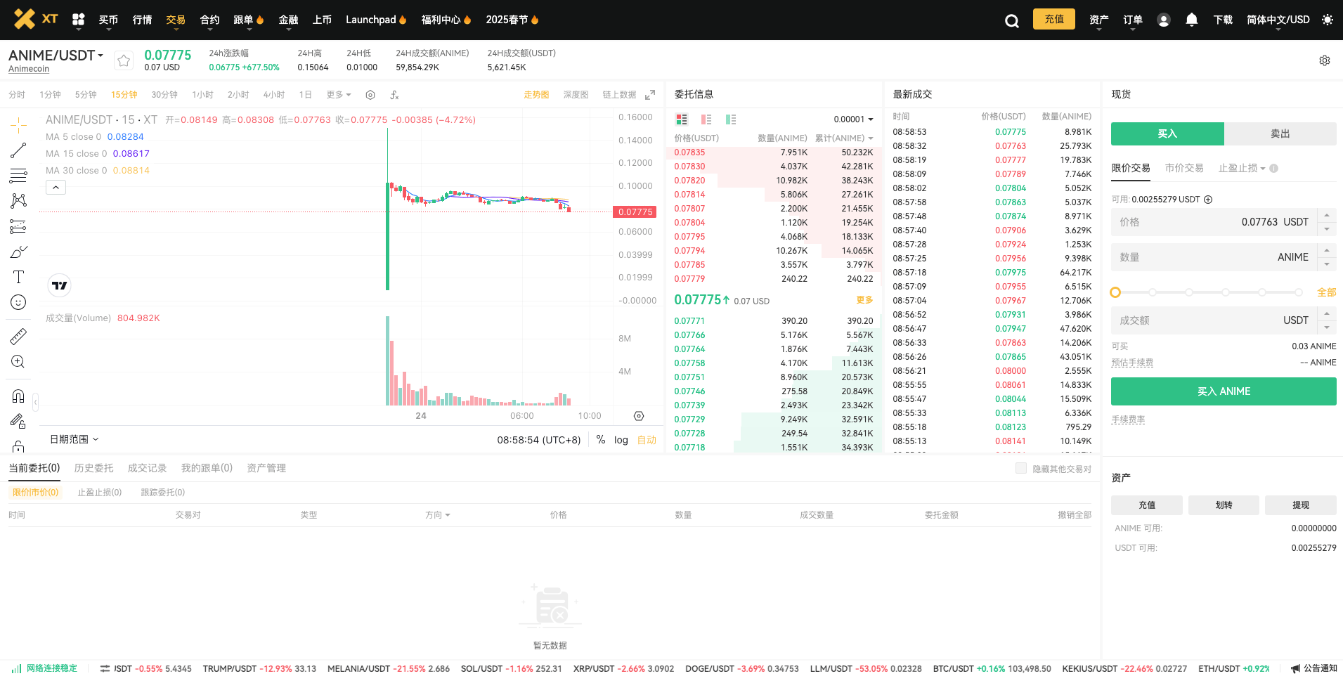
Task: Click the 充值 deposit button in header
Action: pyautogui.click(x=1054, y=19)
